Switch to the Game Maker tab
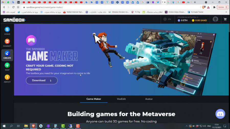 94,99
